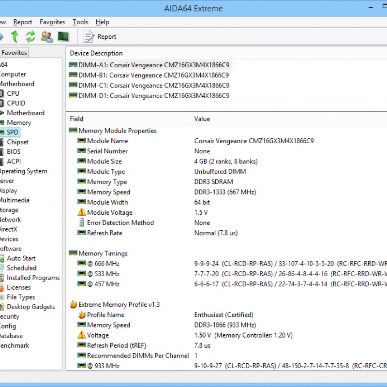387x387 pixels.
Task: Click the Memory Module Properties group icon
Action: tap(73, 130)
